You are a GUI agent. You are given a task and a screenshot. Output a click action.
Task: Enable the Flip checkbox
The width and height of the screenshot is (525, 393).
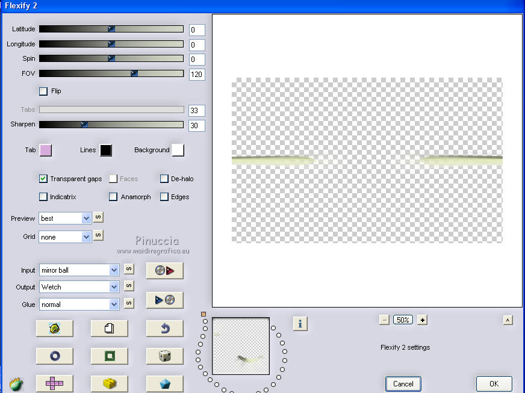click(43, 91)
